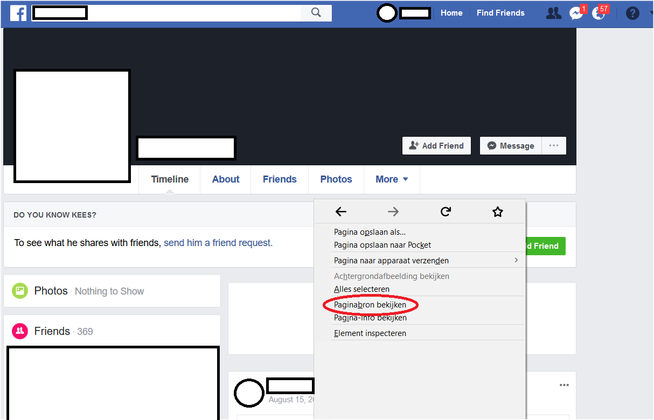Open the friend requests icon
Image resolution: width=654 pixels, height=420 pixels.
(553, 13)
